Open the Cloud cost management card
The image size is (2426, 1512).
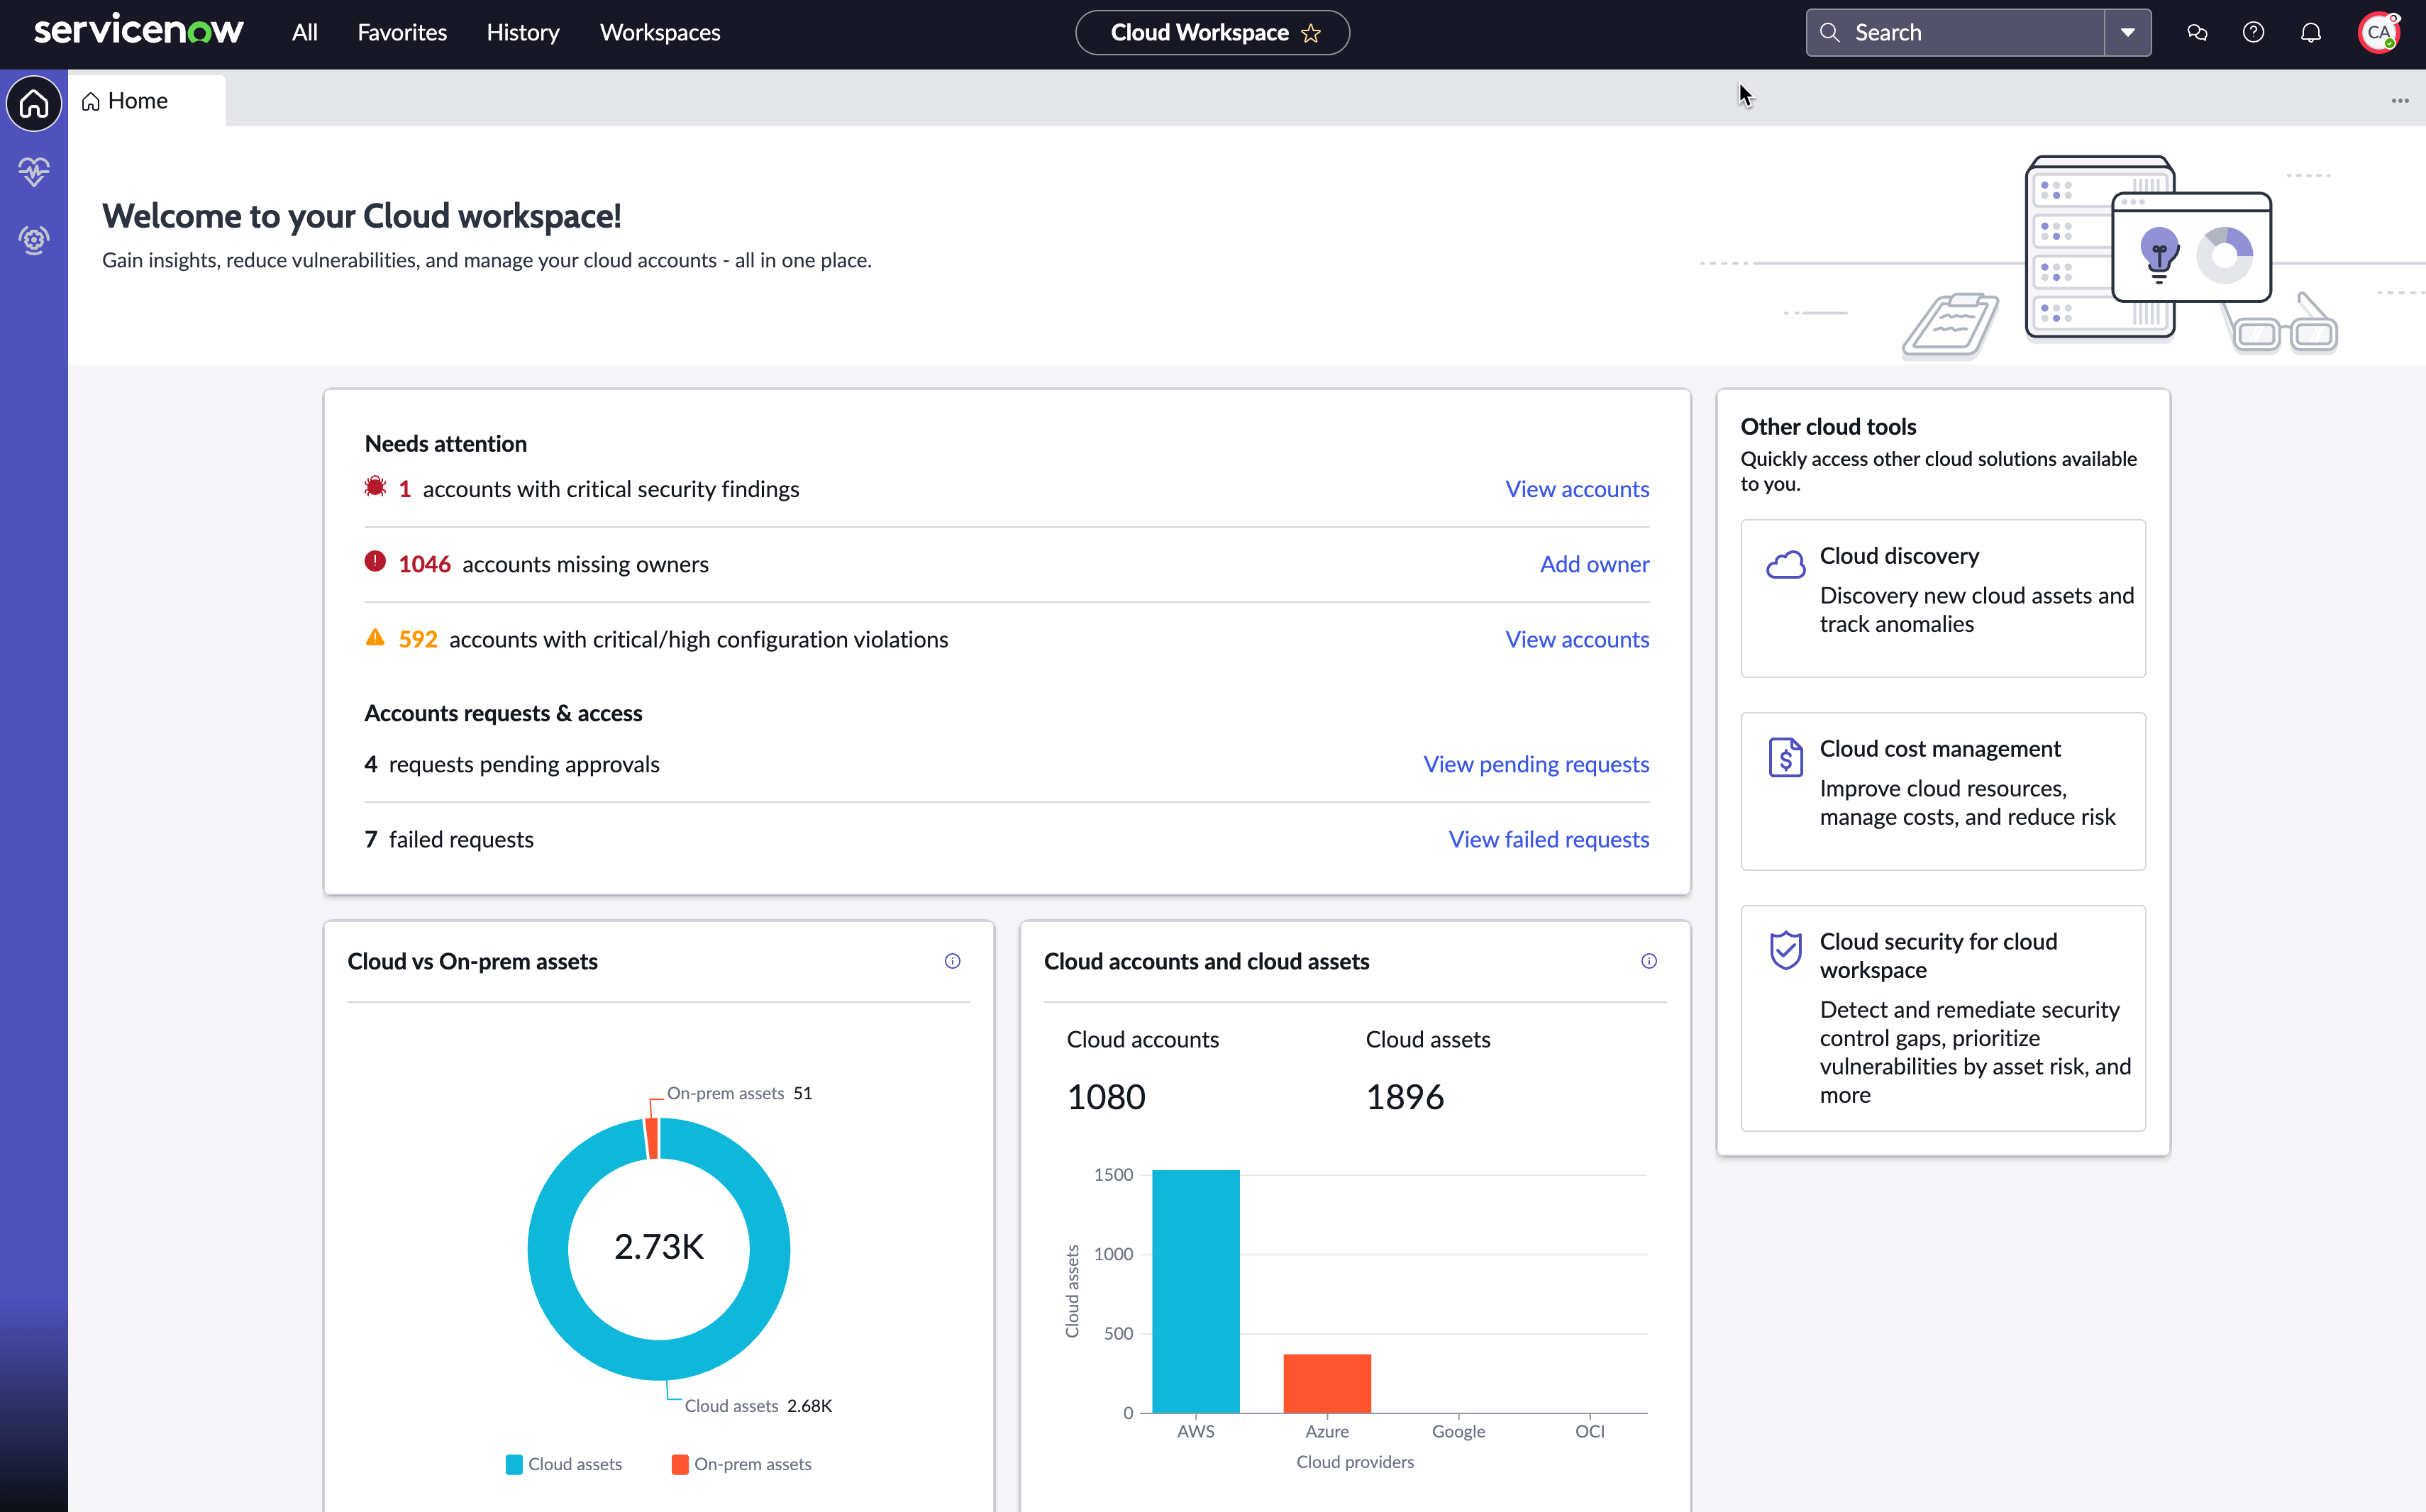[x=1942, y=791]
